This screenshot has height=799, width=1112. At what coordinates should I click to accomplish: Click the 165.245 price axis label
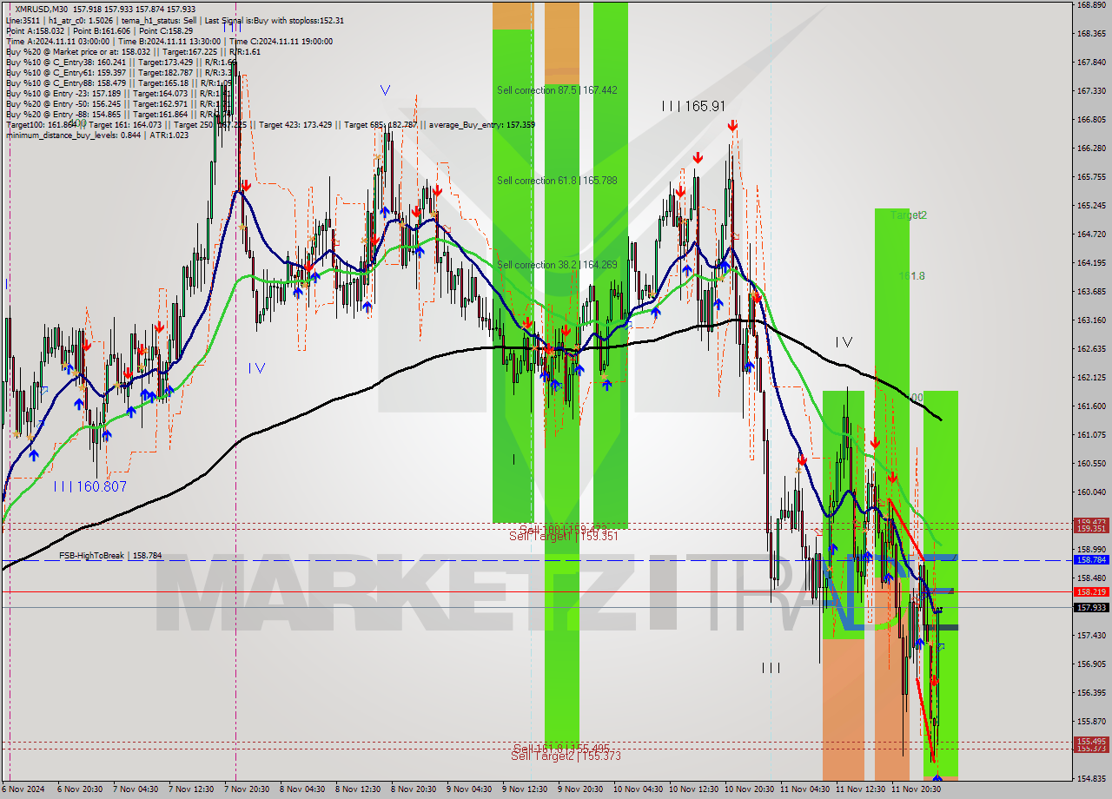click(1091, 205)
